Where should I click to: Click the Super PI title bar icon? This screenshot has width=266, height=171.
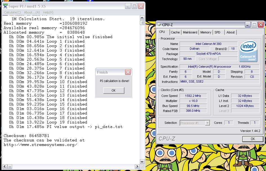pyautogui.click(x=5, y=6)
